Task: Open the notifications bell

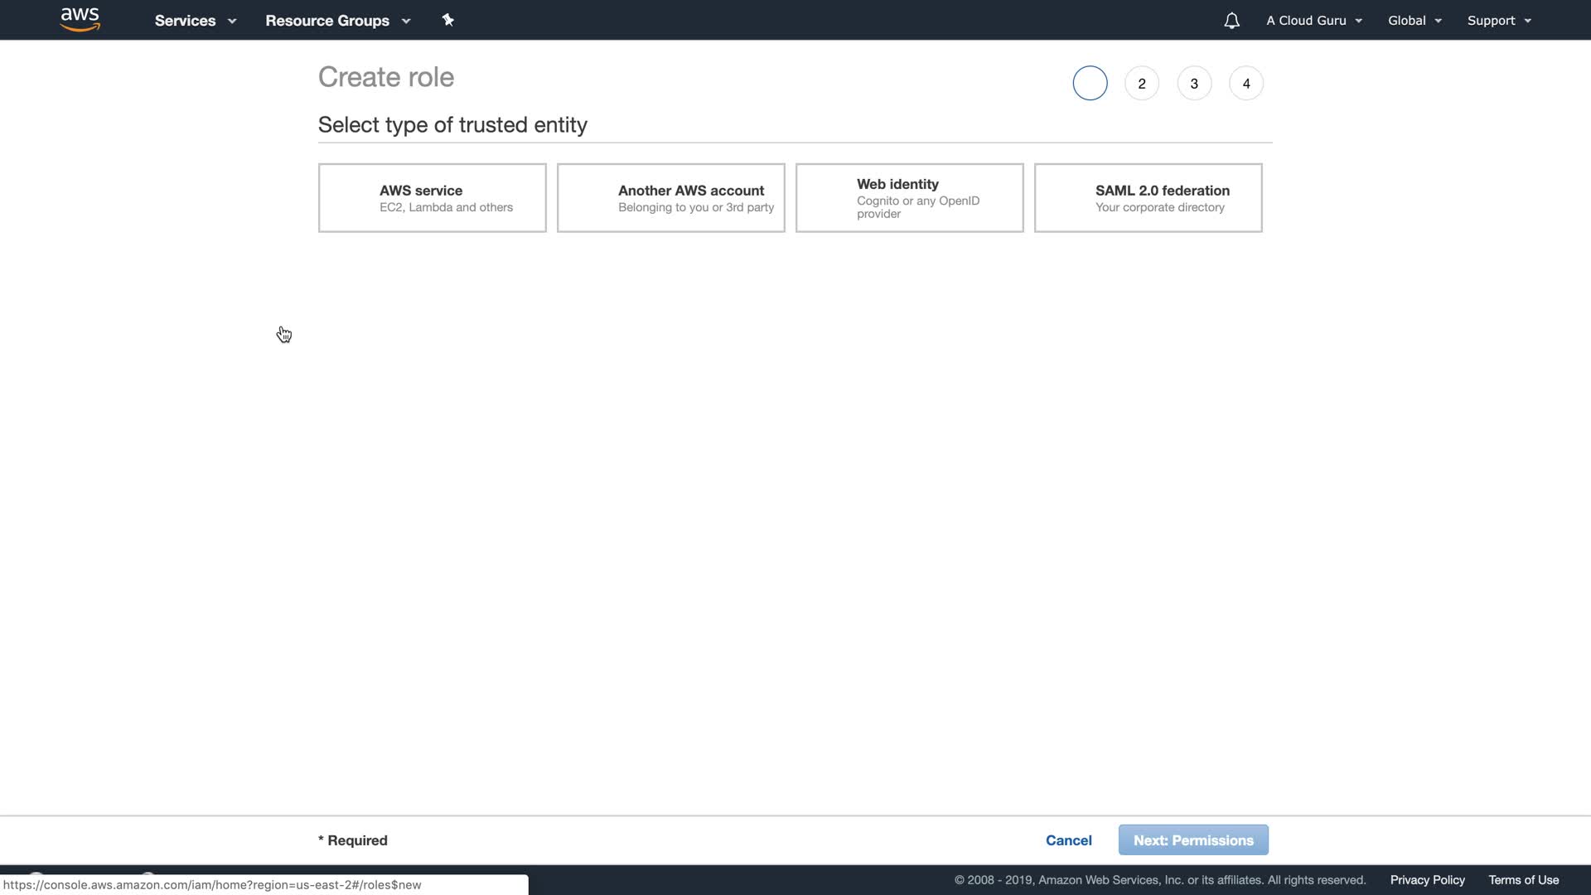Action: (1231, 21)
